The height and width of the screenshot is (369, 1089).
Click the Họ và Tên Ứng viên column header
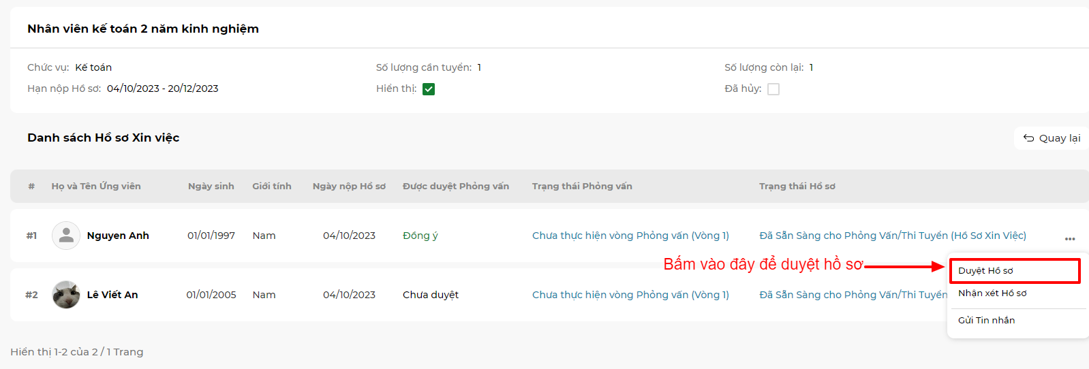click(x=96, y=186)
